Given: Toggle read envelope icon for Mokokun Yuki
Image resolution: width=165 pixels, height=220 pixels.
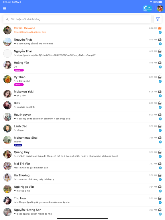Looking at the screenshot, I should (160, 91).
